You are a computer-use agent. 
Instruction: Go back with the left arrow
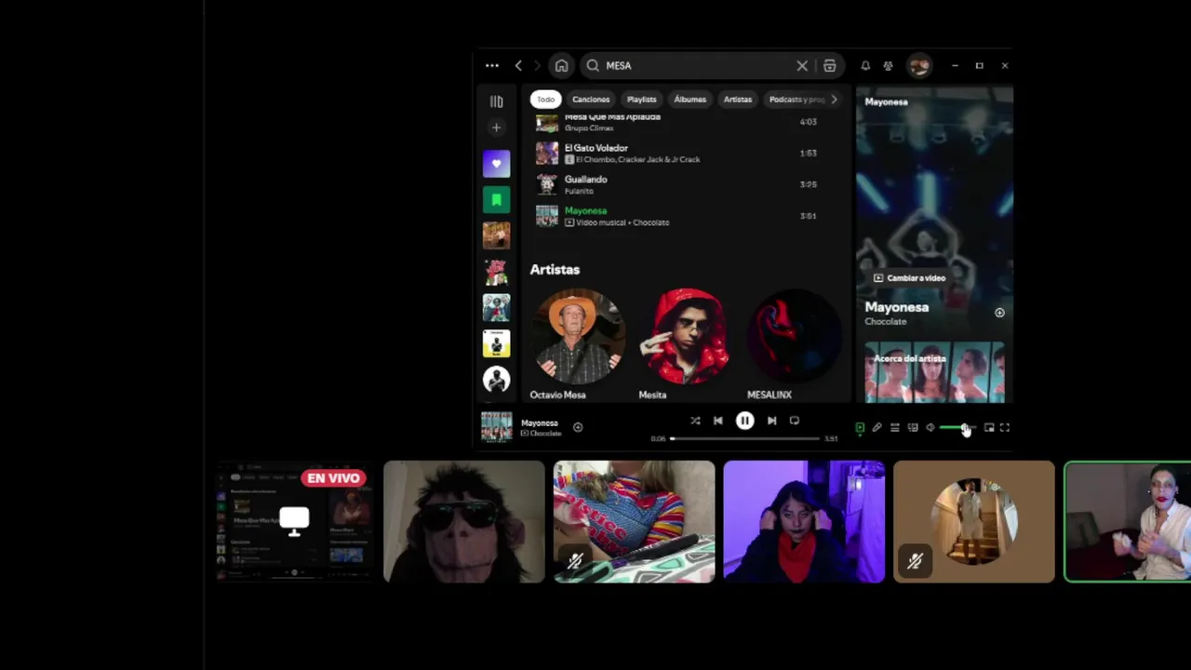click(518, 66)
